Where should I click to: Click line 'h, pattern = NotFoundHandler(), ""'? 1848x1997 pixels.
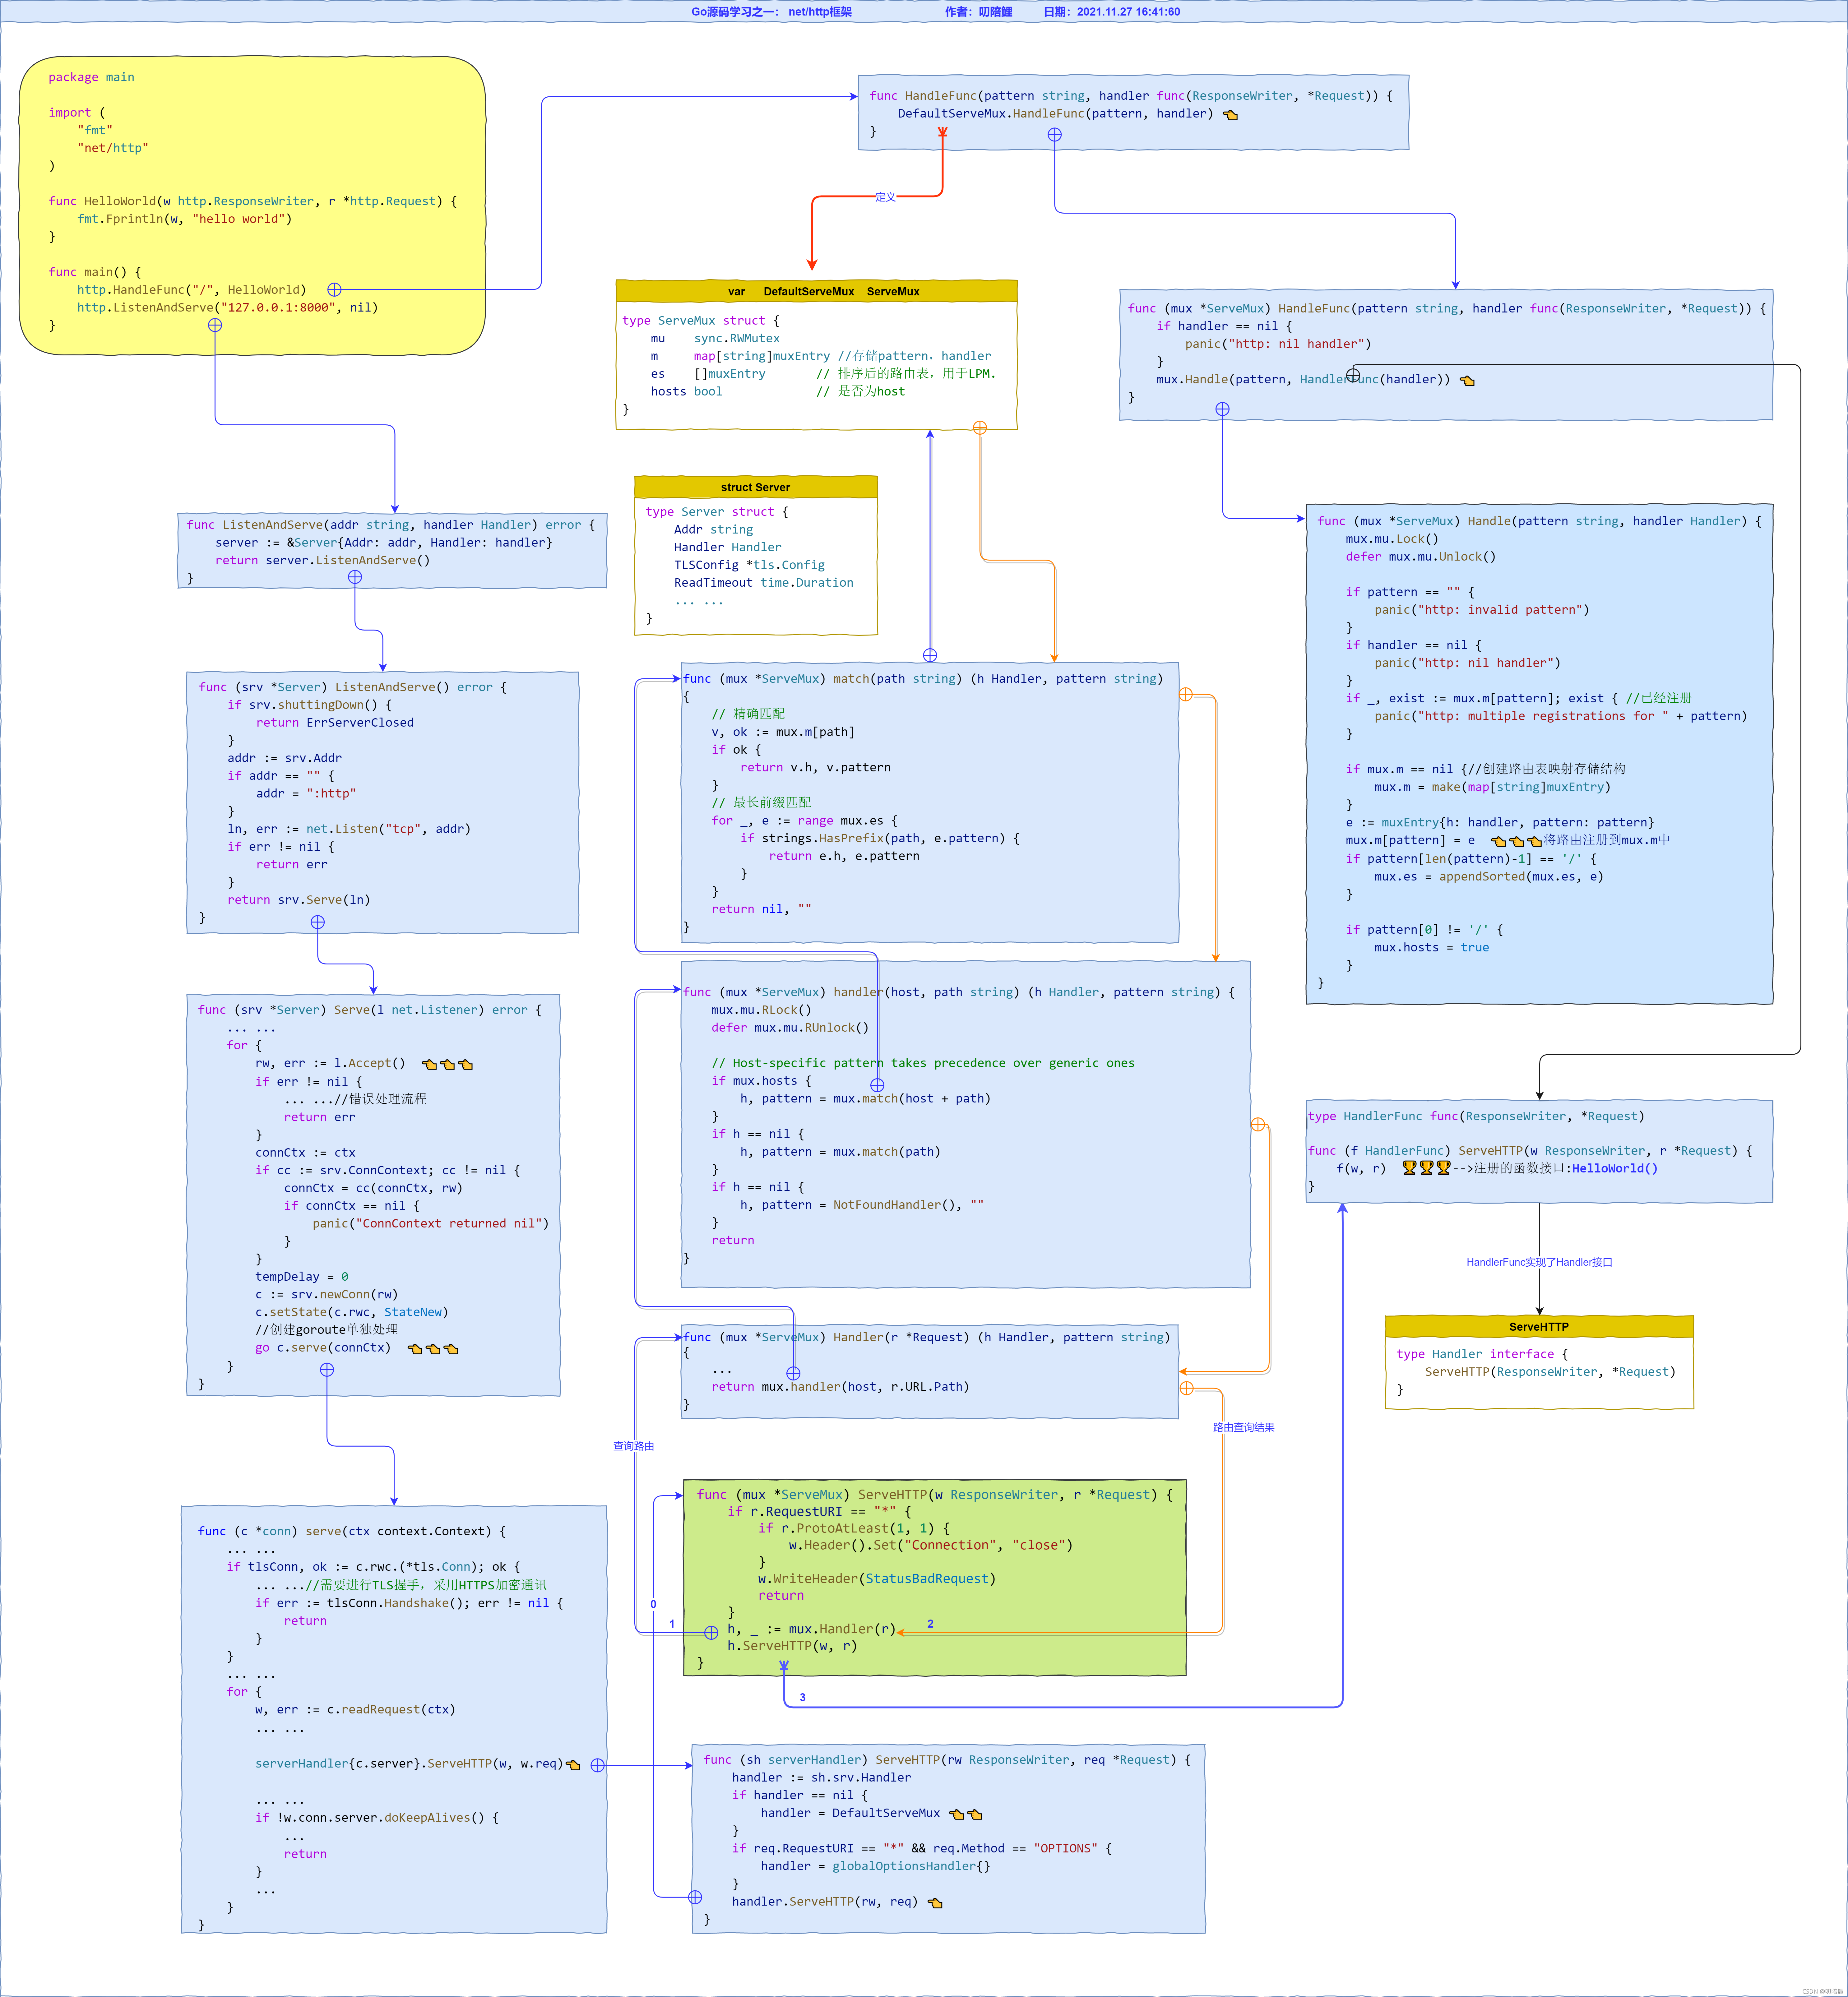point(862,1205)
